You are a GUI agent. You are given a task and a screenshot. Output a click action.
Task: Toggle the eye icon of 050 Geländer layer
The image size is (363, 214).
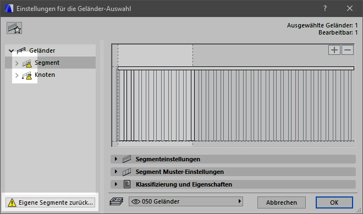click(x=136, y=201)
